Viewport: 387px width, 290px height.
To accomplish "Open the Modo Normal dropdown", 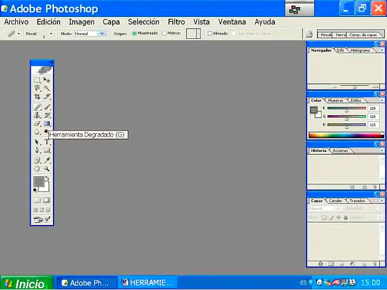I will (90, 33).
